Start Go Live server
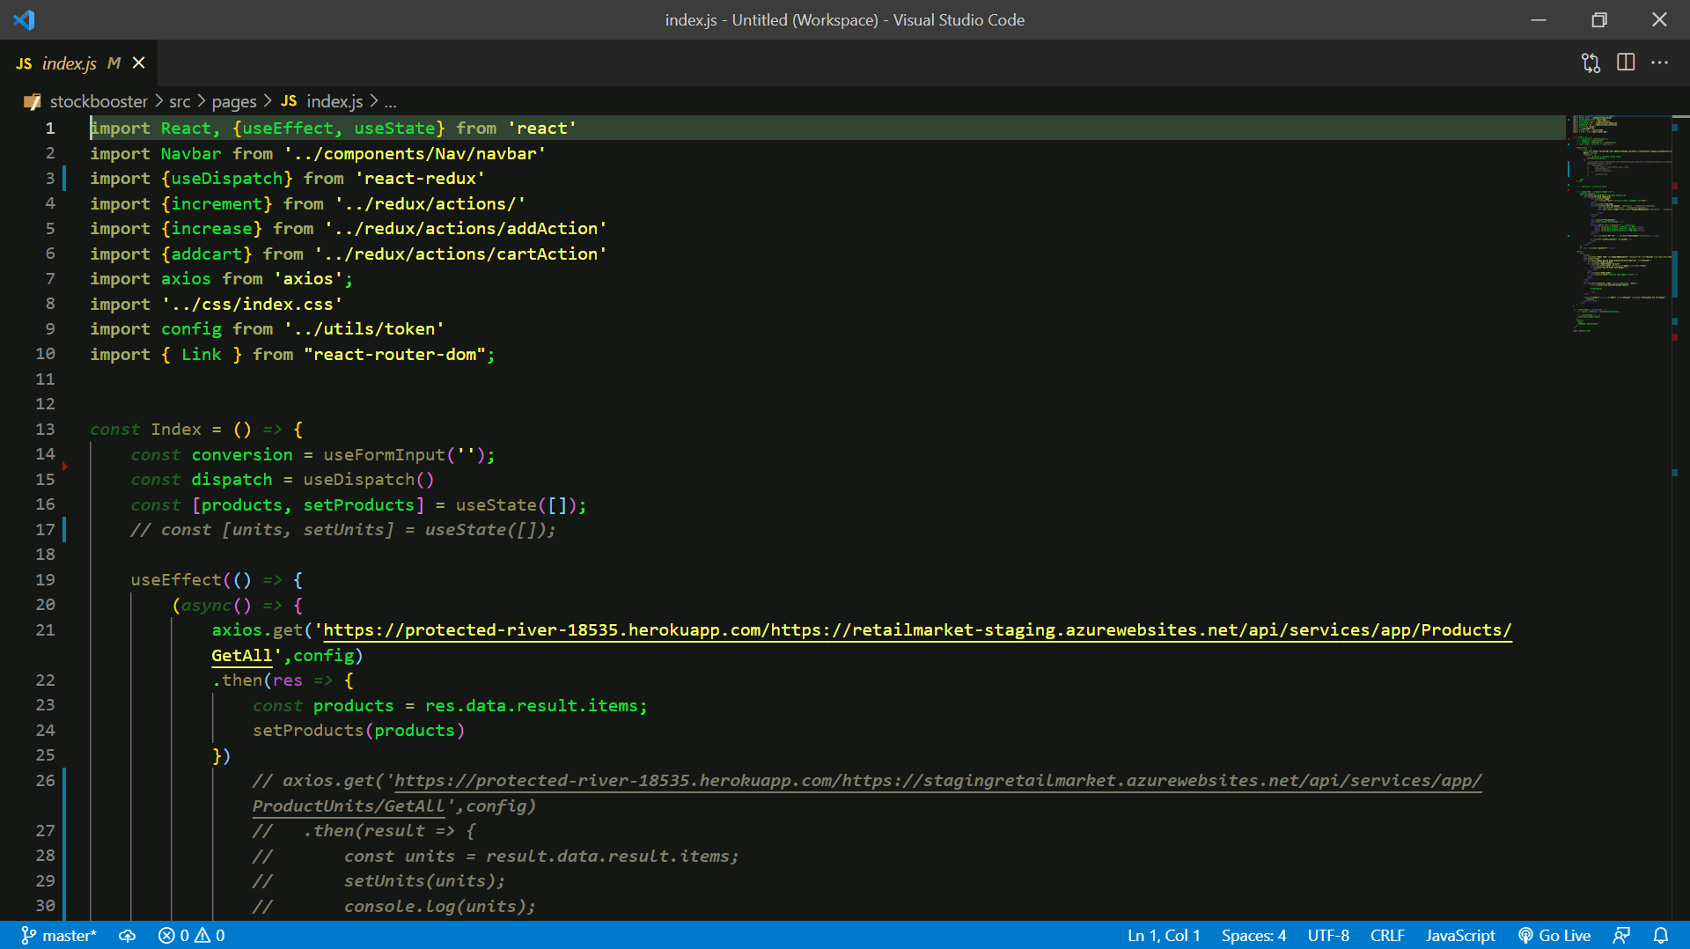 [1554, 935]
